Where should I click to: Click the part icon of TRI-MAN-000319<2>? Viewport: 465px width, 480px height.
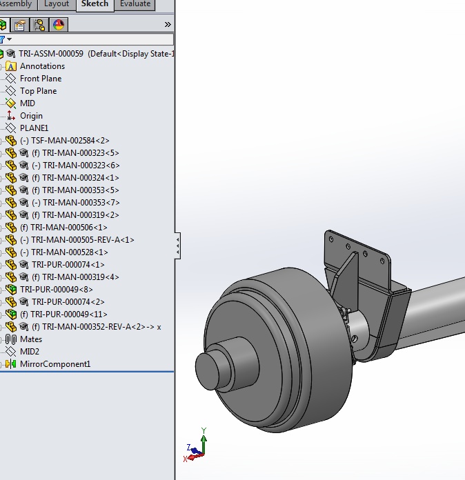[11, 215]
